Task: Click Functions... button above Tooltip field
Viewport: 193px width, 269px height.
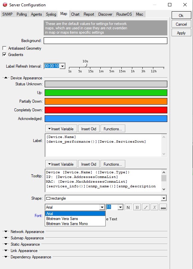Action: [x=113, y=164]
